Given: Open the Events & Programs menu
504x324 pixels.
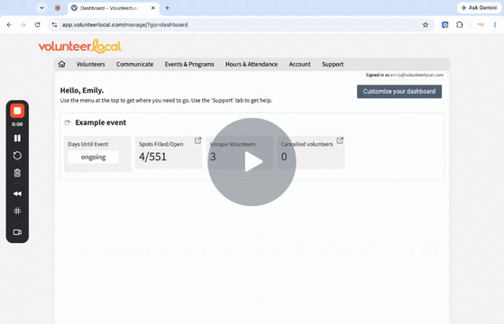Looking at the screenshot, I should (189, 64).
